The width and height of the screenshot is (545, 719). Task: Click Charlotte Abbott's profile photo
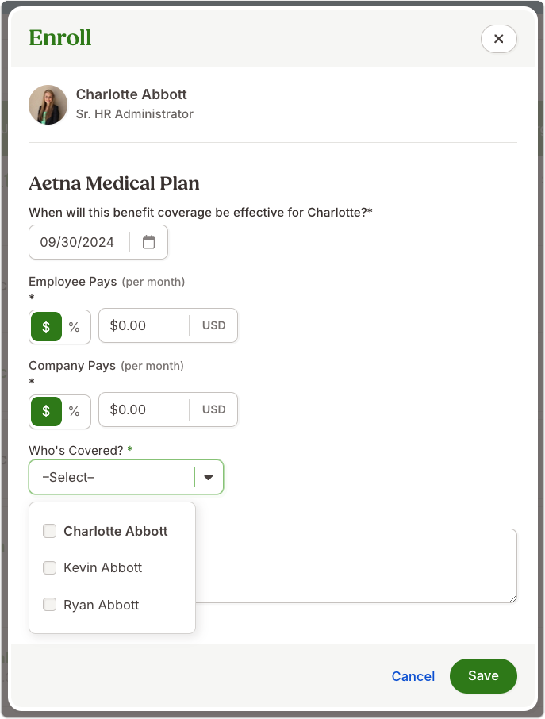click(48, 105)
